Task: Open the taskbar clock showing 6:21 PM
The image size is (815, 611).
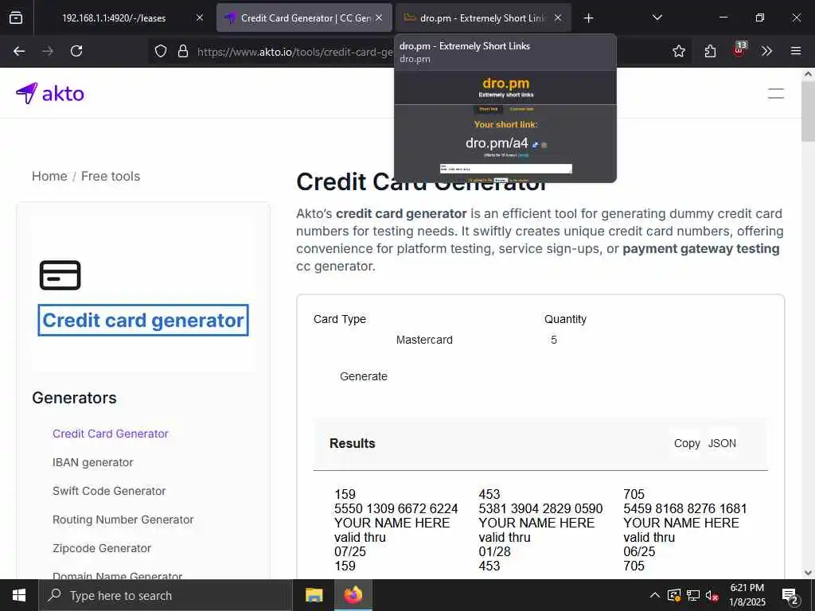Action: point(747,595)
